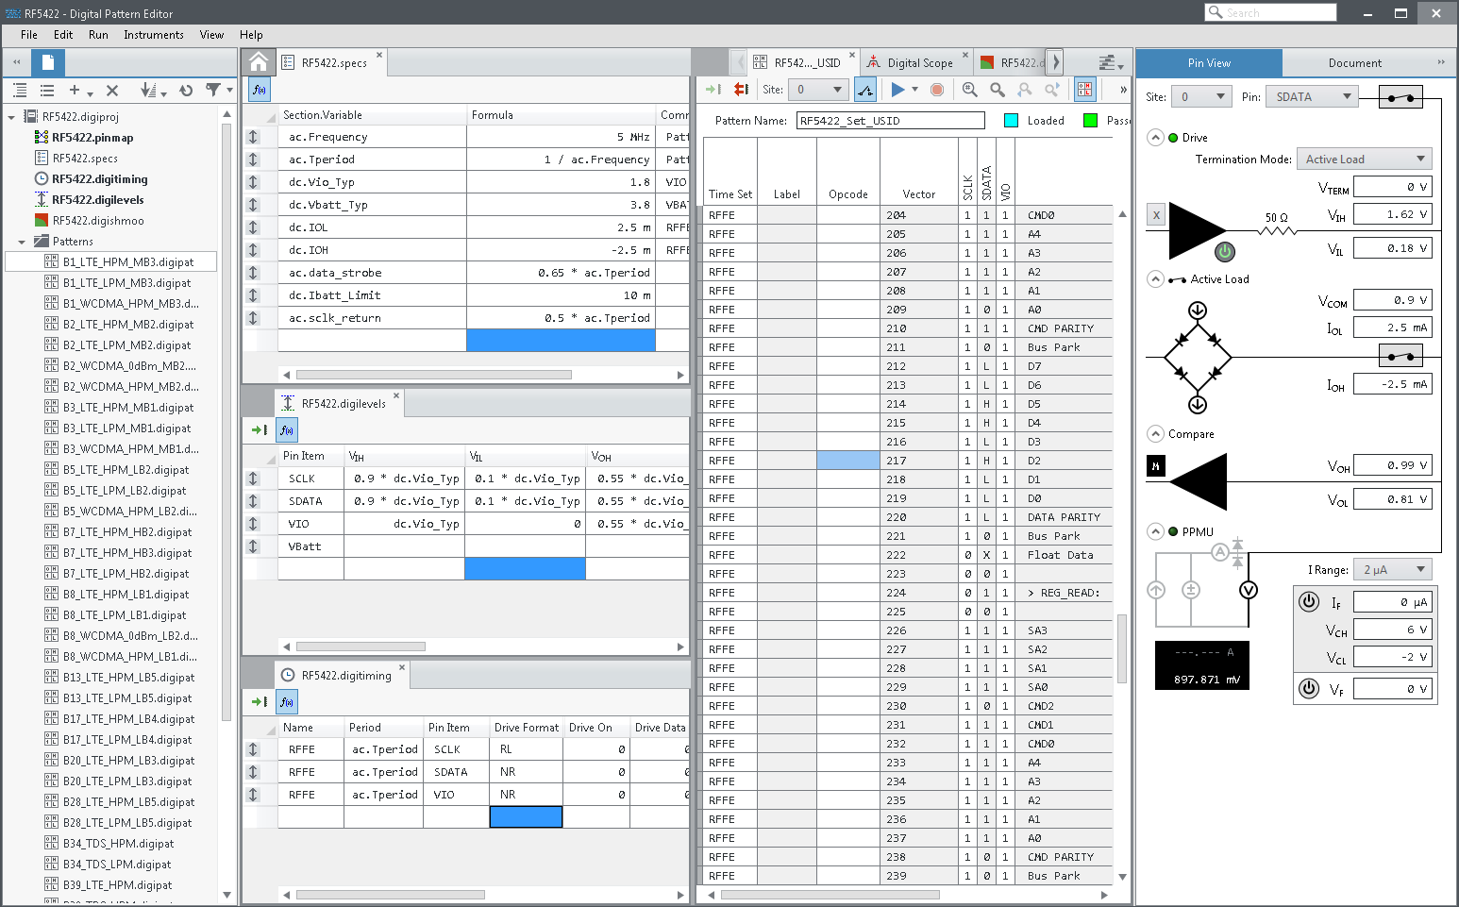
Task: Click the filter funnel icon in project toolbar
Action: (213, 91)
